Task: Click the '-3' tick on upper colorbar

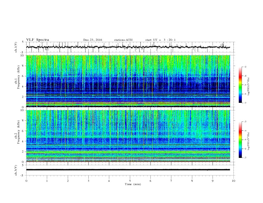Action: coord(245,67)
